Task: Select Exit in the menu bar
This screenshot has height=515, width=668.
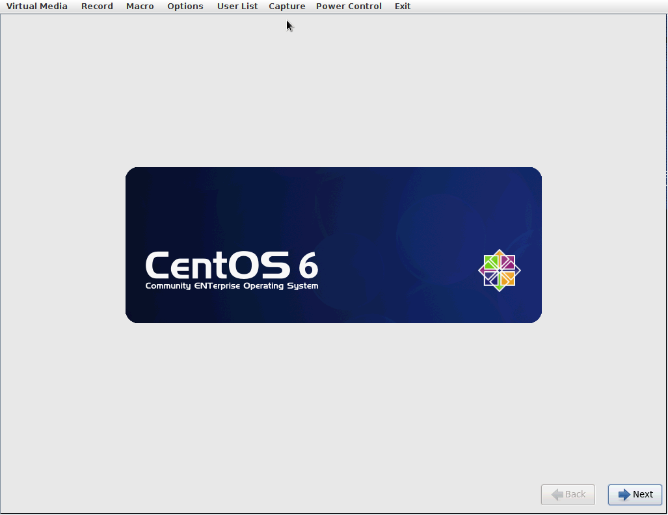Action: pos(403,7)
